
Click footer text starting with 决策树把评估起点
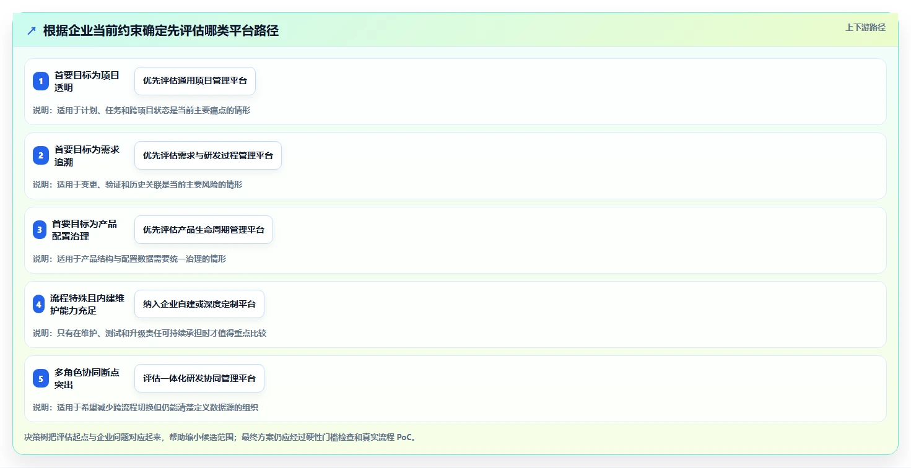tap(220, 437)
